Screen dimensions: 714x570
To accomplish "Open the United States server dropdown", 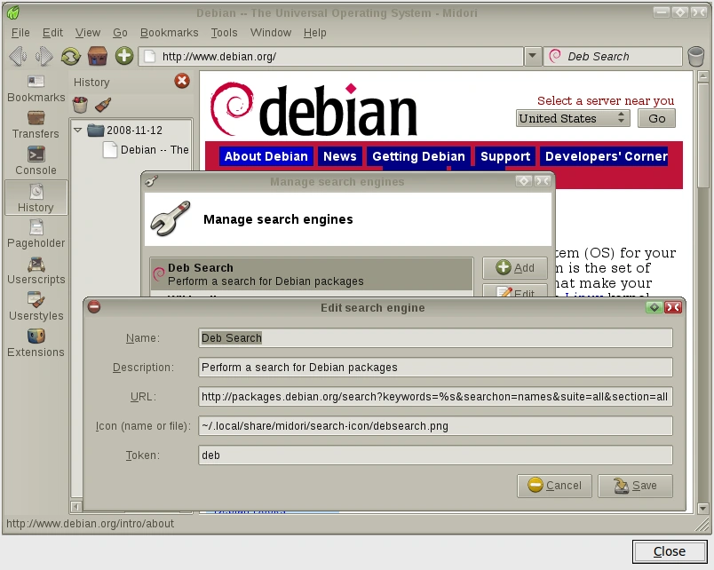I will (573, 118).
